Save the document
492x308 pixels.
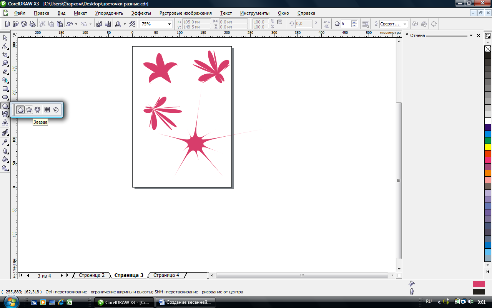pos(24,24)
